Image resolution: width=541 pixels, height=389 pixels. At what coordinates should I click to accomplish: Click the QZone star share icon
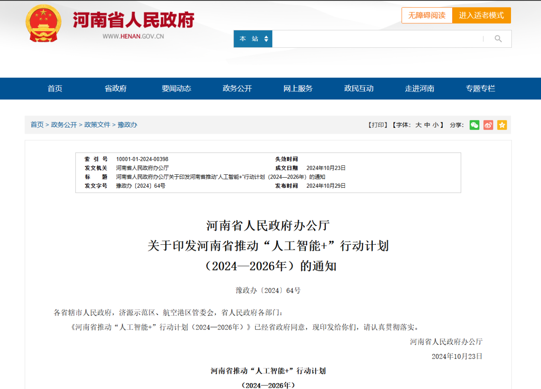pyautogui.click(x=502, y=125)
